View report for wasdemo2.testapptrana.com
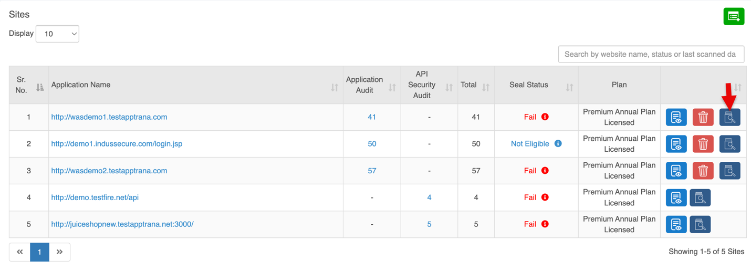 (676, 171)
